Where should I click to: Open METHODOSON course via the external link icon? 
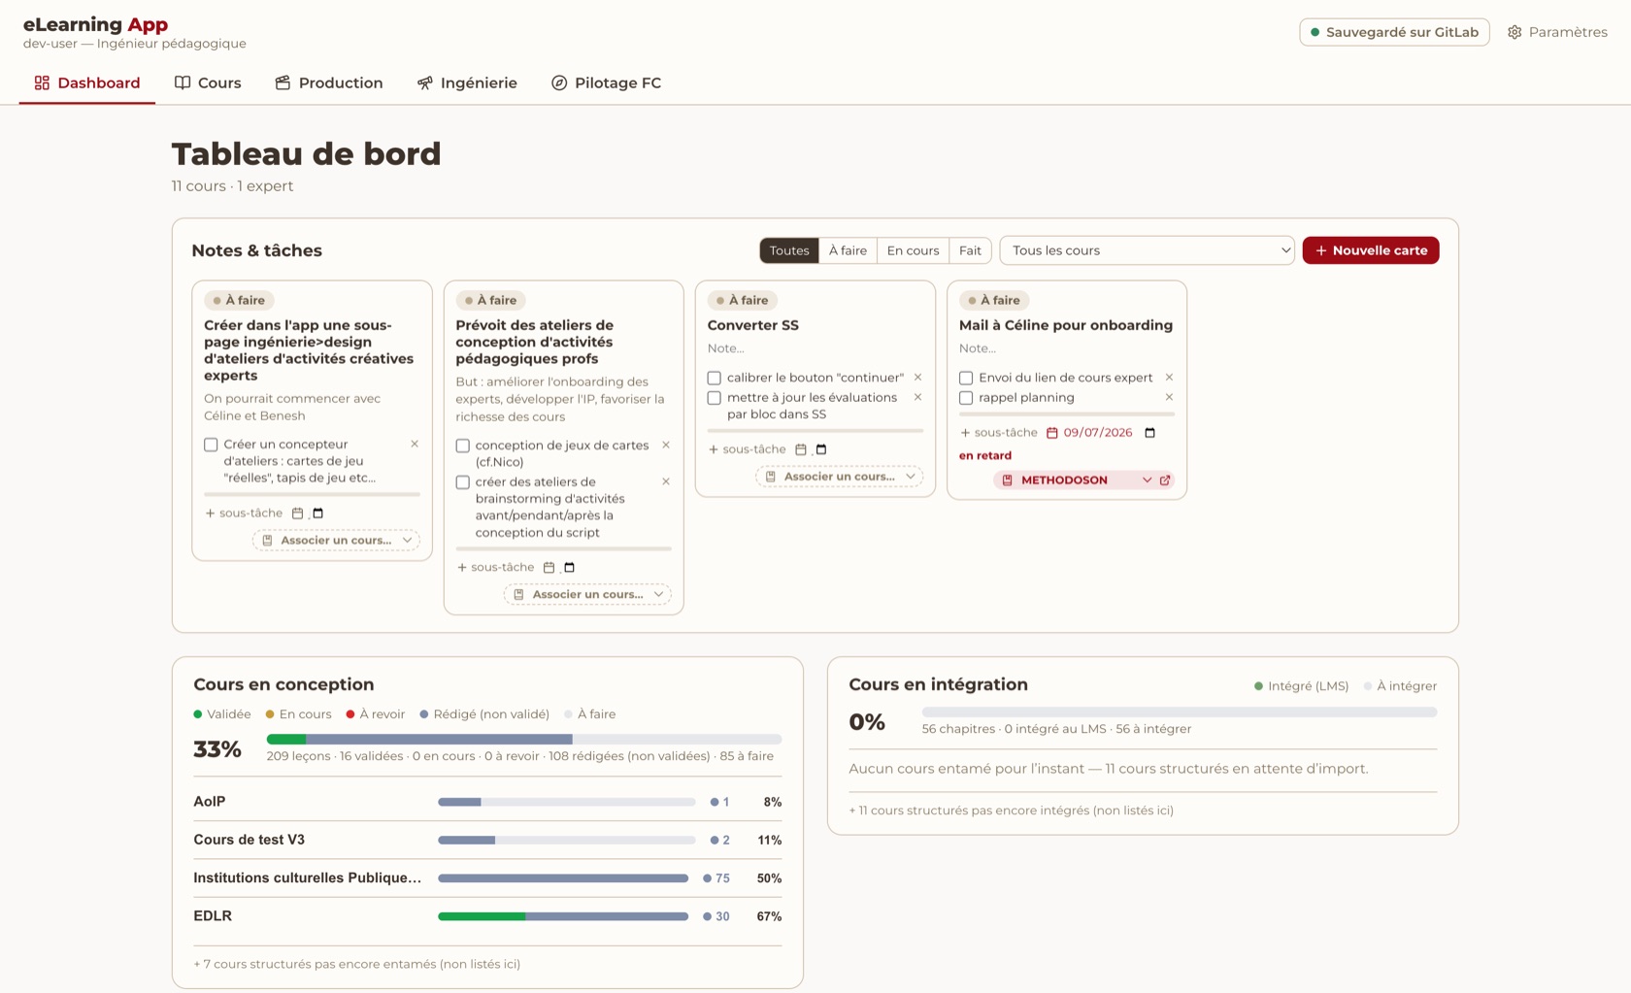[1165, 480]
